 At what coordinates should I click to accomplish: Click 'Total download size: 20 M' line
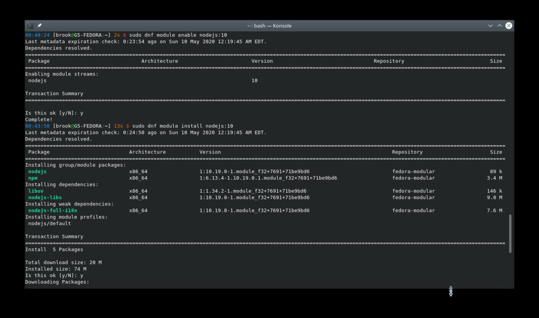(x=63, y=262)
